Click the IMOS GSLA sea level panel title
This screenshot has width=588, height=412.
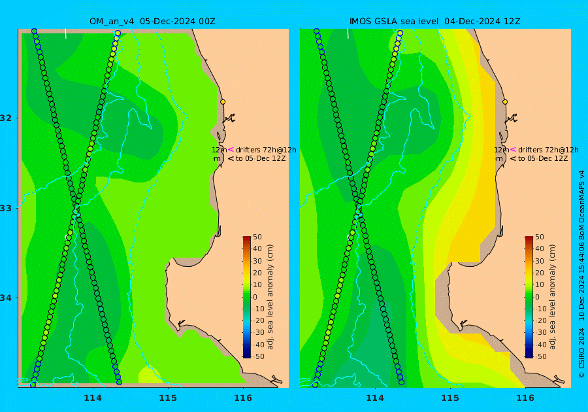434,22
